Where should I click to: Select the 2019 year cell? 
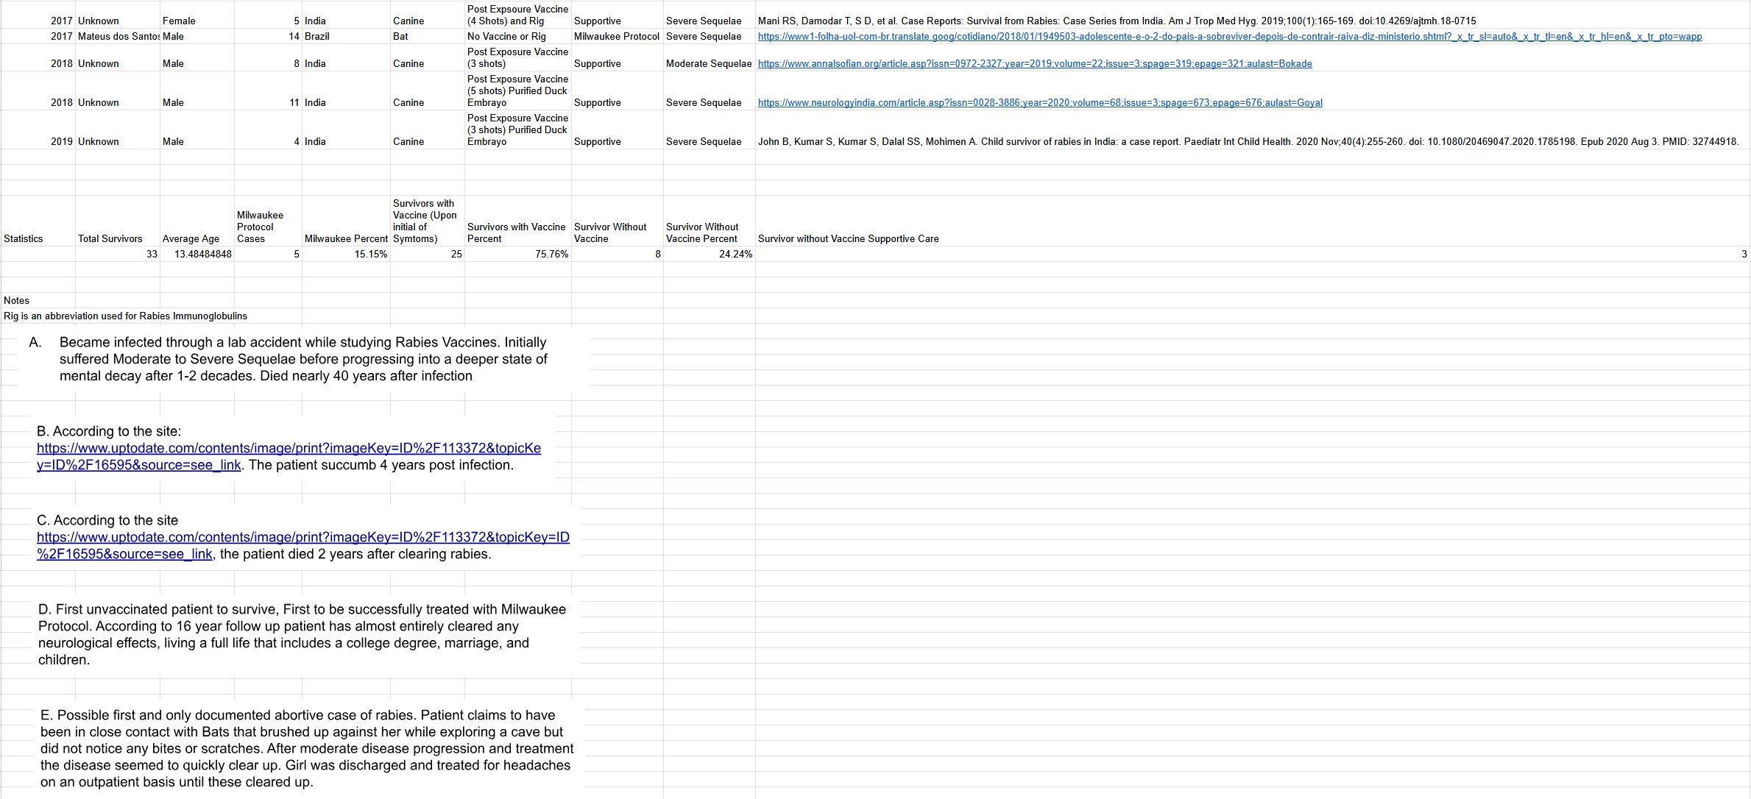coord(38,129)
